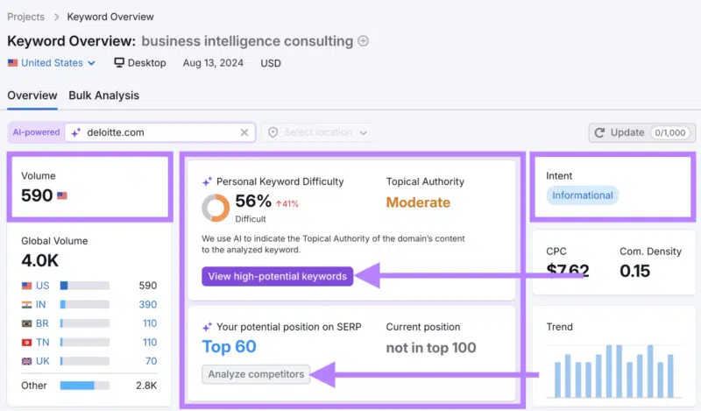Click the Personal Keyword Difficulty donut chart
This screenshot has height=411, width=701.
point(216,208)
